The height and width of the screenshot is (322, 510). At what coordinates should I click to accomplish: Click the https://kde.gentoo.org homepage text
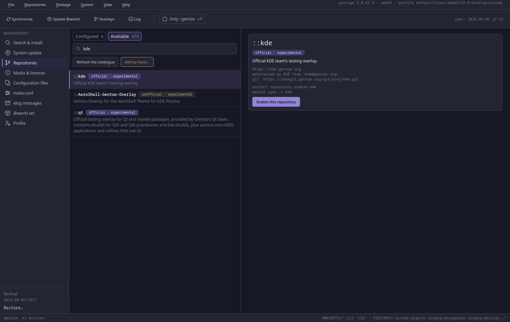(276, 69)
